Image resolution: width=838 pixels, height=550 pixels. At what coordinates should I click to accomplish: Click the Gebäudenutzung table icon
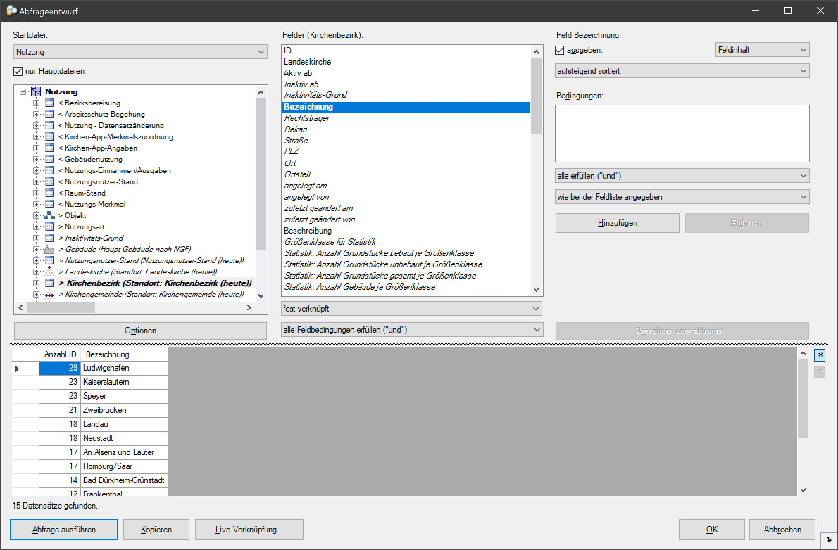tap(49, 159)
